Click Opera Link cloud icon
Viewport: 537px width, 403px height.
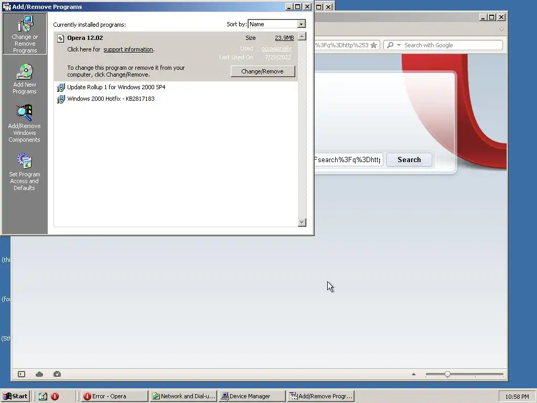39,374
